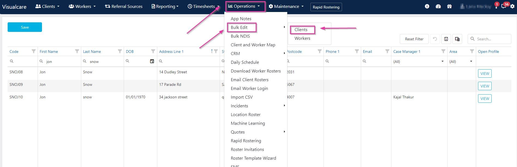This screenshot has width=517, height=167.
Task: Open filter icon on Code column
Action: click(34, 51)
